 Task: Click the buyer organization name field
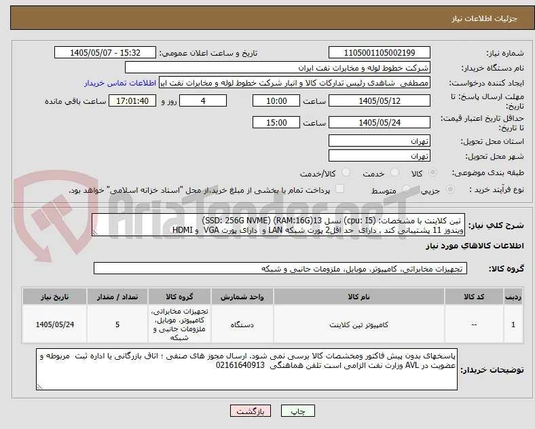point(278,67)
